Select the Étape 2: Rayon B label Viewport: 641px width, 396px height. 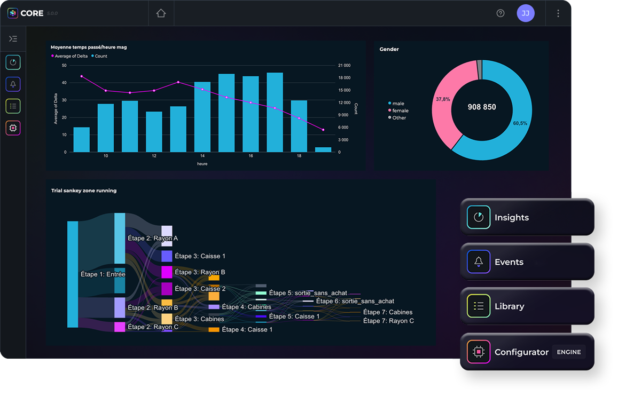click(x=153, y=308)
